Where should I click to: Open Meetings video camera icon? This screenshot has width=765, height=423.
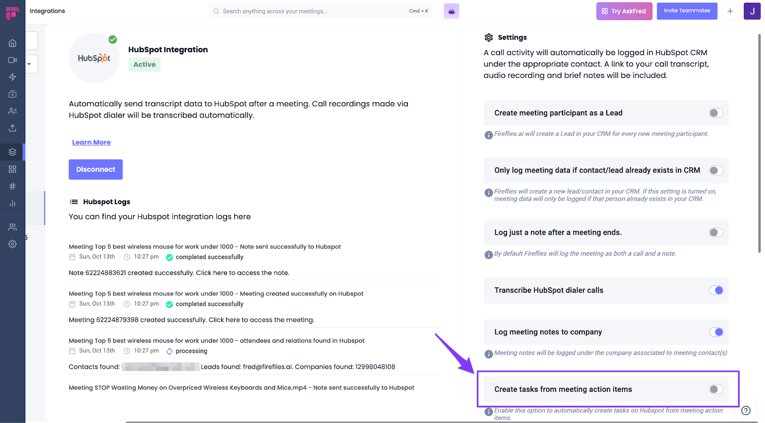[12, 60]
